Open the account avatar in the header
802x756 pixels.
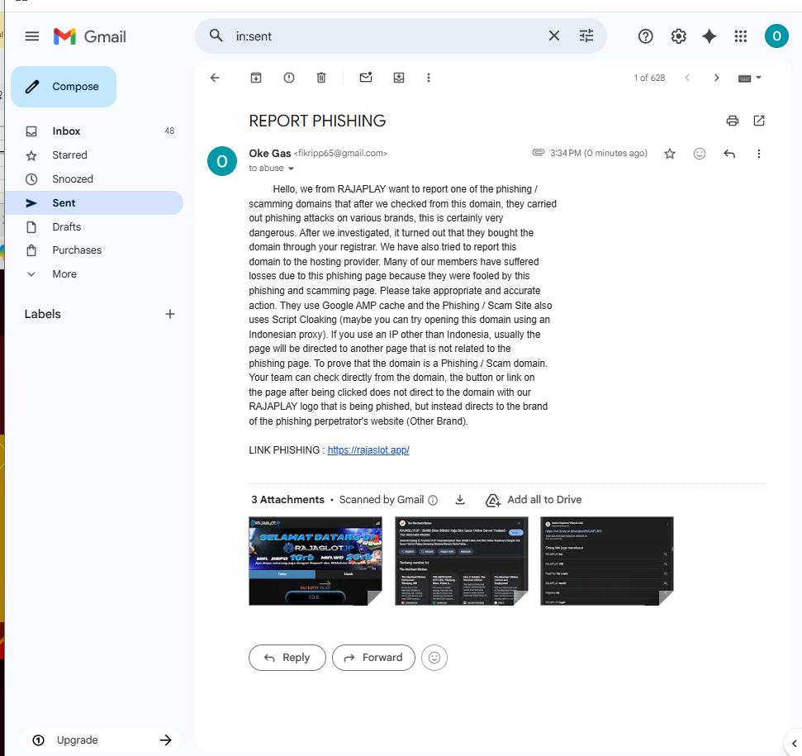[776, 36]
